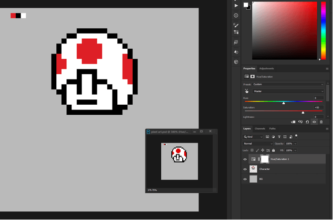
Task: Open the Layers panel flyout menu
Action: 327,129
